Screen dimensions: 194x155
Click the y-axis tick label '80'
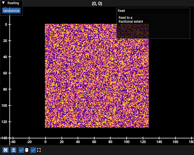(x=5, y=89)
